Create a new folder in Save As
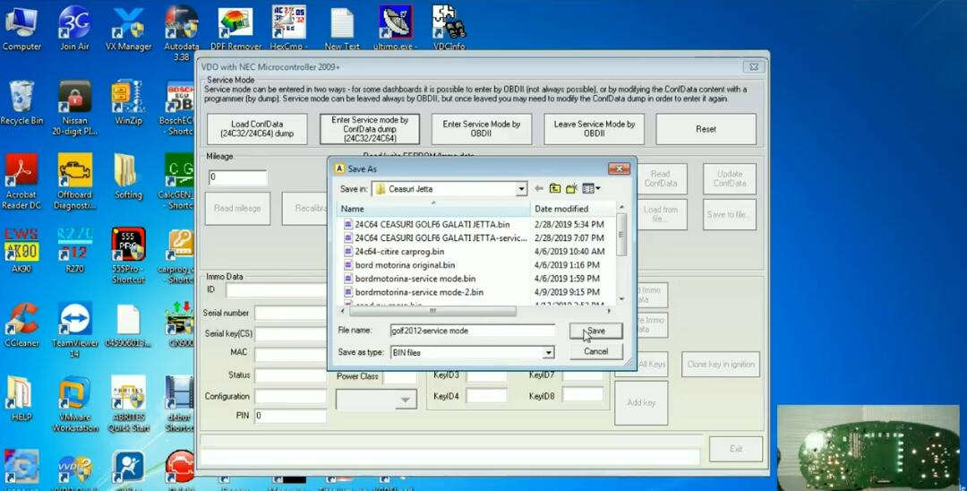967x491 pixels. coord(571,189)
